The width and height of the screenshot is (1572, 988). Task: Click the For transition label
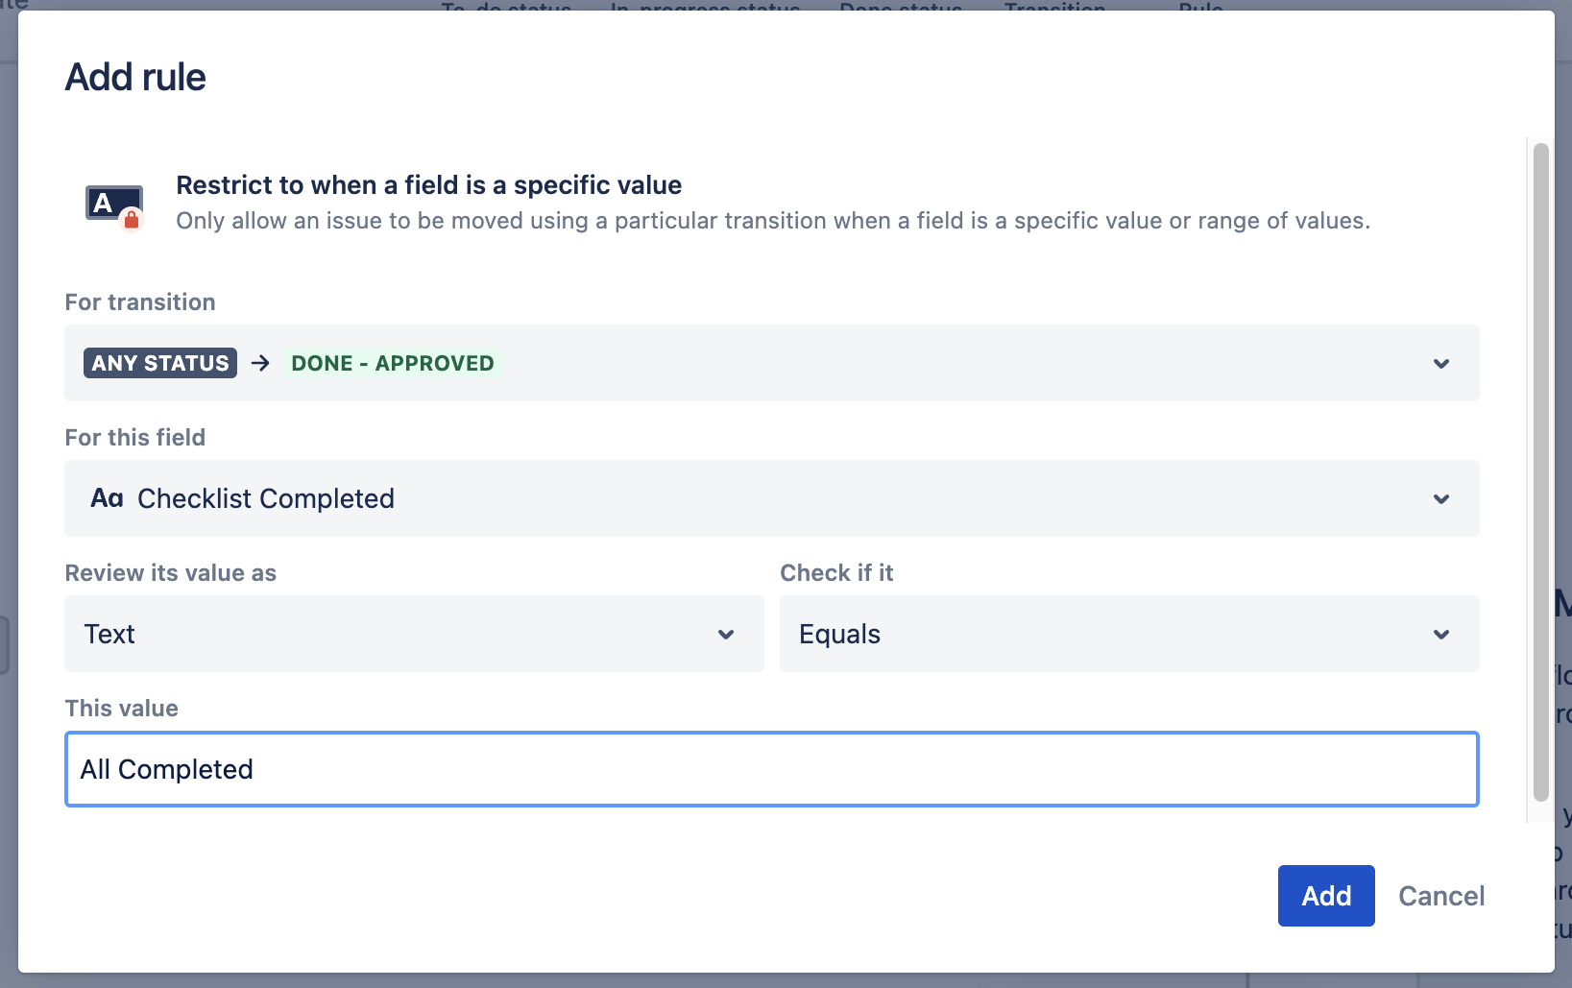pos(140,302)
